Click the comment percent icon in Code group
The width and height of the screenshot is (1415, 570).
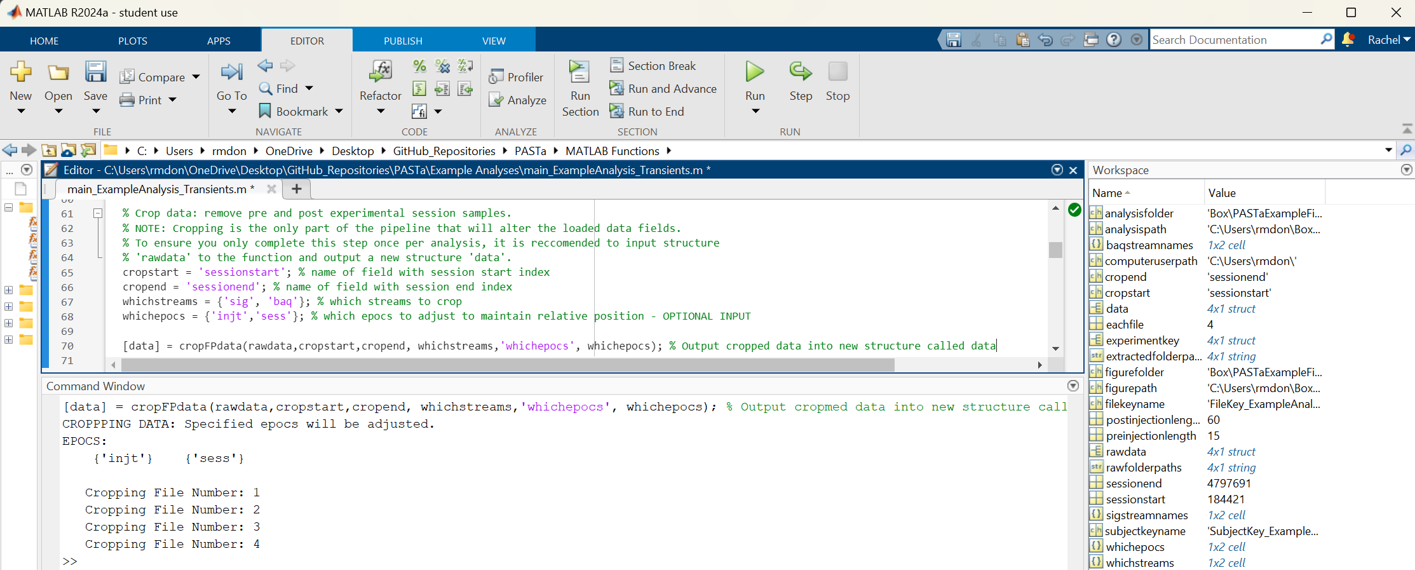tap(419, 65)
